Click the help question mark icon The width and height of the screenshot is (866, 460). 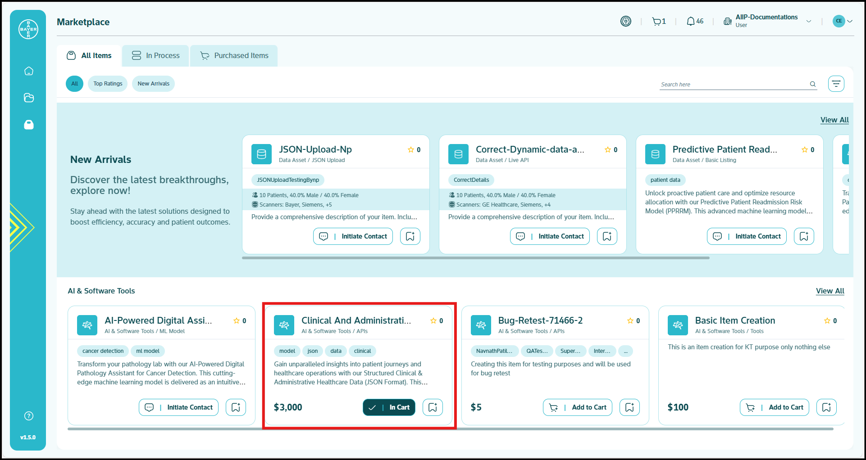(x=29, y=416)
